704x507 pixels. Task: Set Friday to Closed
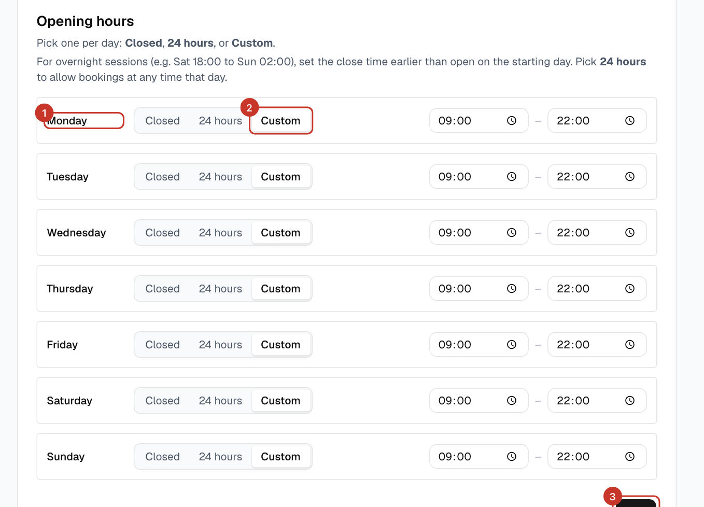pyautogui.click(x=163, y=345)
